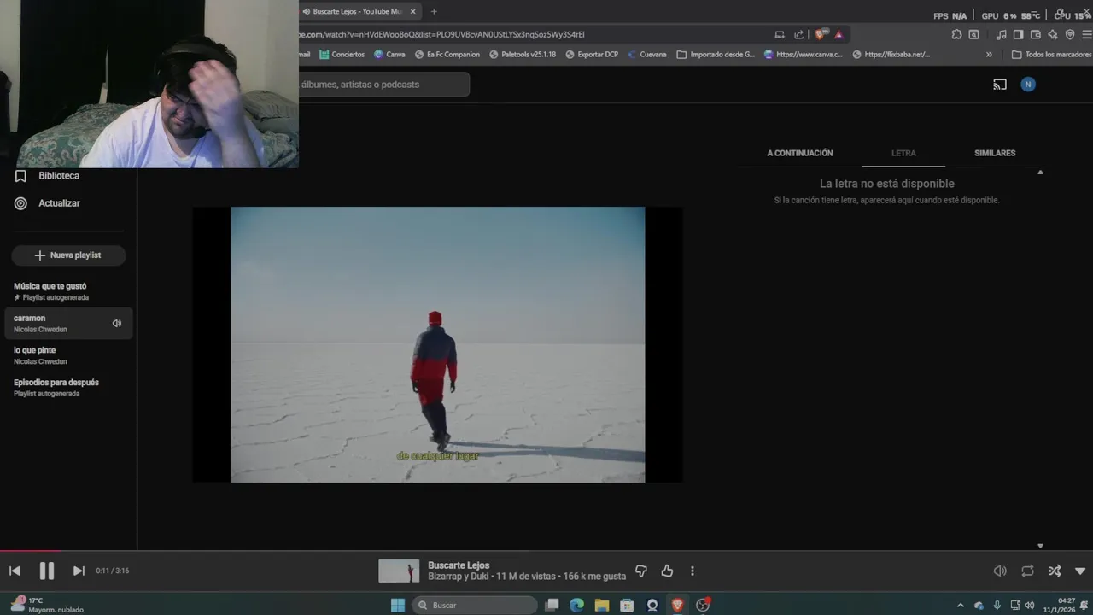Dislike Buscarte Lejos with thumbs down
Screen dimensions: 1093x615
point(641,571)
